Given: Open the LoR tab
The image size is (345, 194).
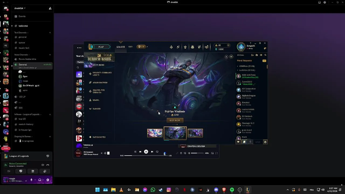Looking at the screenshot, I should pyautogui.click(x=142, y=47).
